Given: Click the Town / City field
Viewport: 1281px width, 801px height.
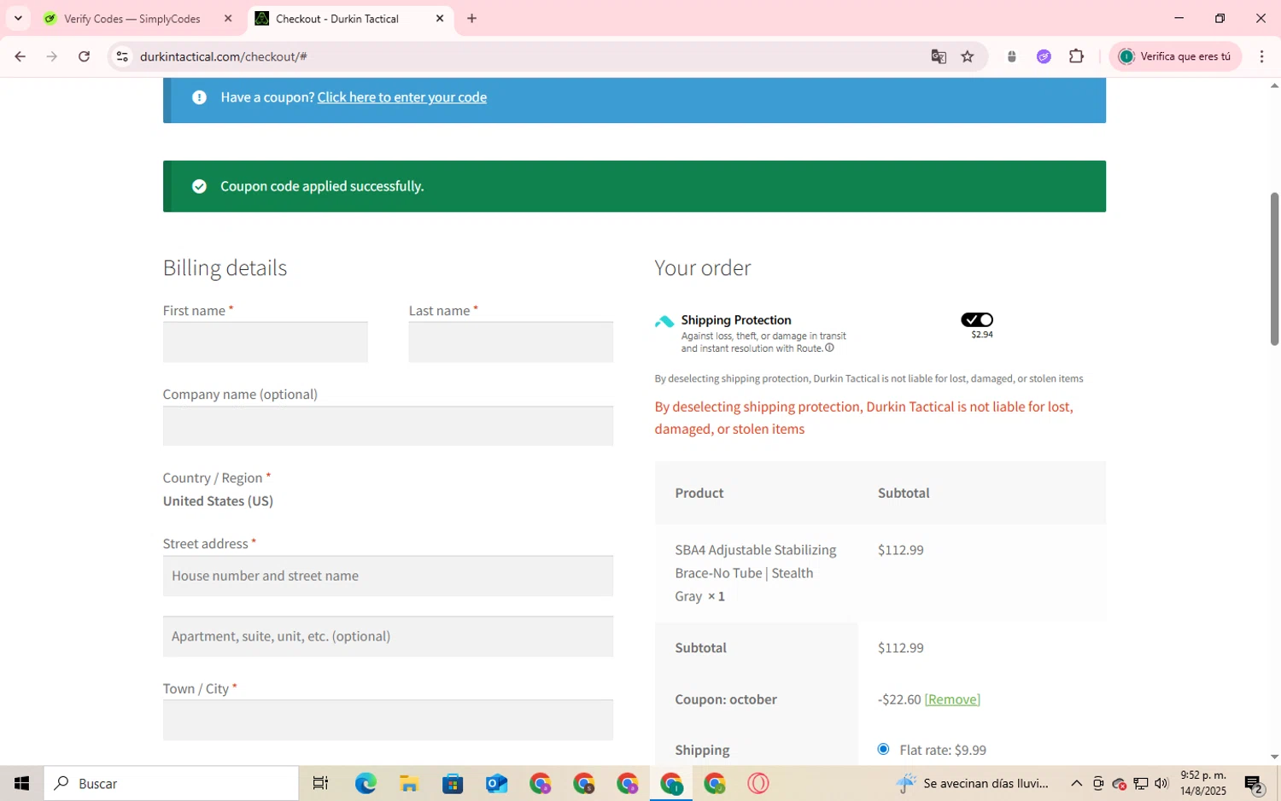Looking at the screenshot, I should tap(388, 720).
